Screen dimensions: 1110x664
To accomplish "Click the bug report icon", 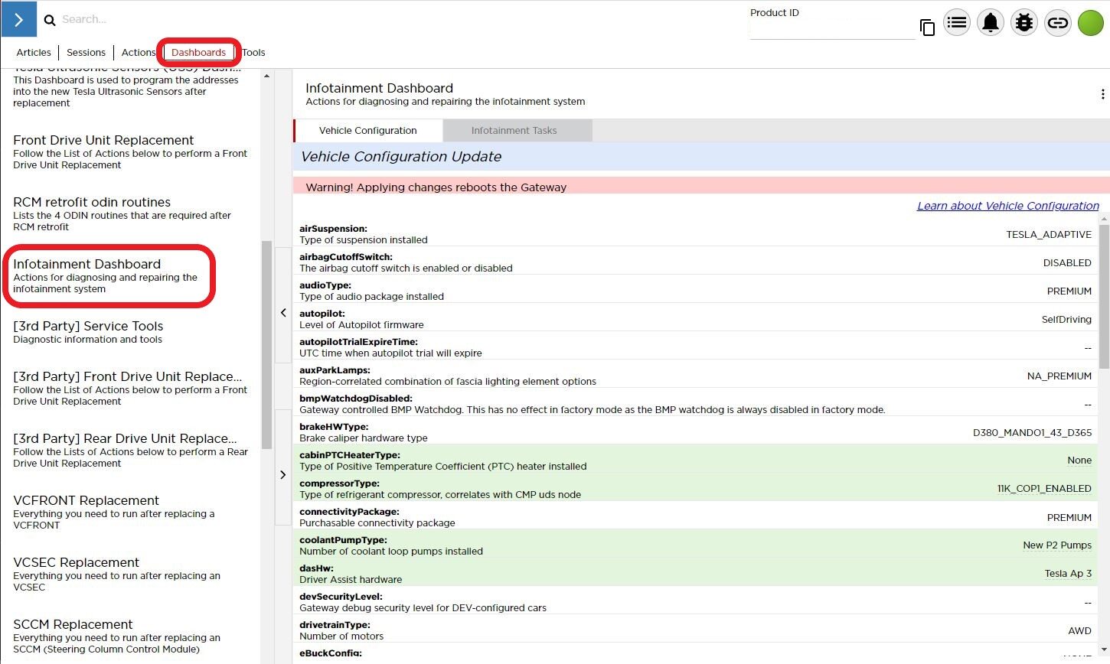I will 1023,23.
